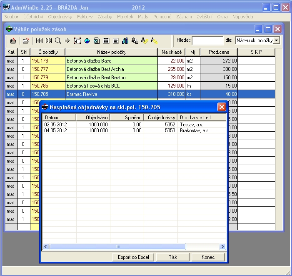
Task: Click supplier 'Brakostav, a.s.'
Action: pyautogui.click(x=195, y=130)
